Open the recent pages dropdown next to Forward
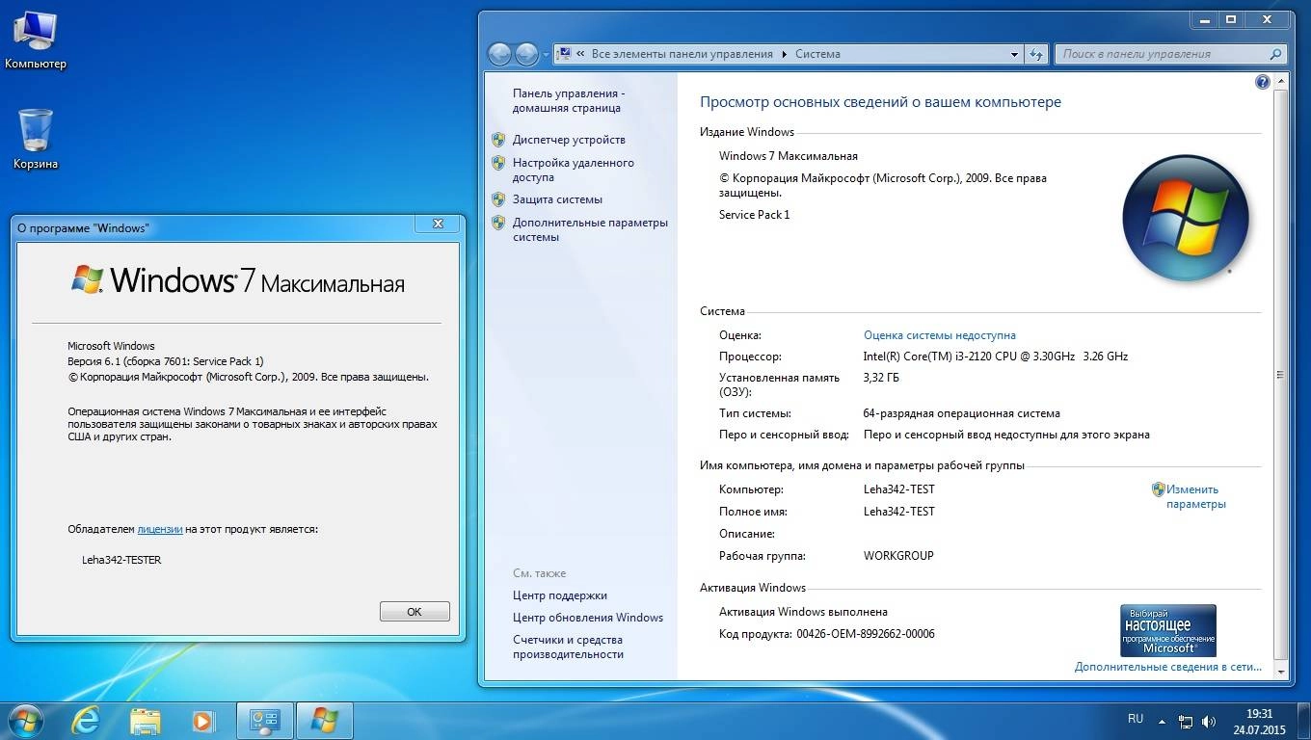 [546, 54]
